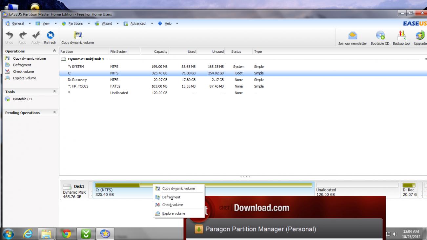
Task: Collapse the Pending Operations section
Action: pyautogui.click(x=54, y=112)
